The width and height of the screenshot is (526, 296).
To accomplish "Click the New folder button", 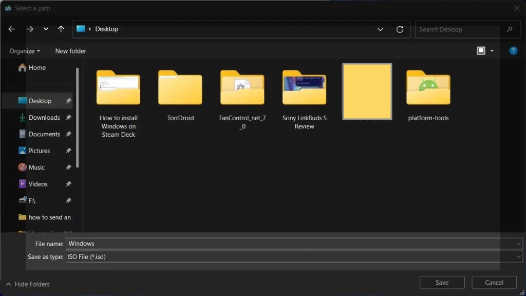I will coord(70,51).
